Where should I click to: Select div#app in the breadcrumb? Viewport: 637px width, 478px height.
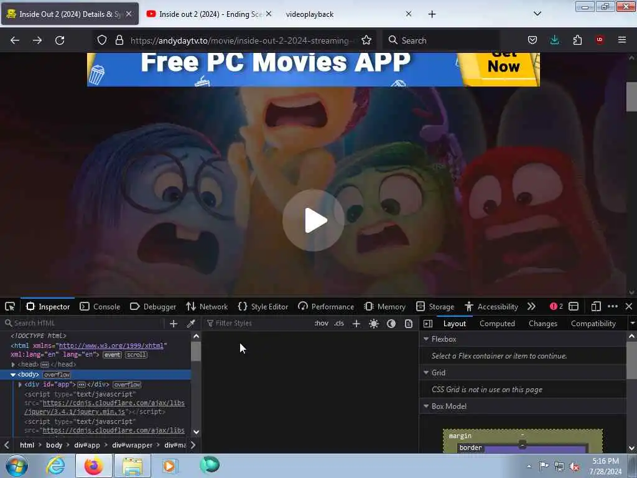click(87, 445)
